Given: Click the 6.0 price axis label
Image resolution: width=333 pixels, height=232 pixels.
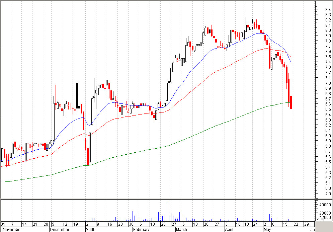Looking at the screenshot, I should [328, 136].
